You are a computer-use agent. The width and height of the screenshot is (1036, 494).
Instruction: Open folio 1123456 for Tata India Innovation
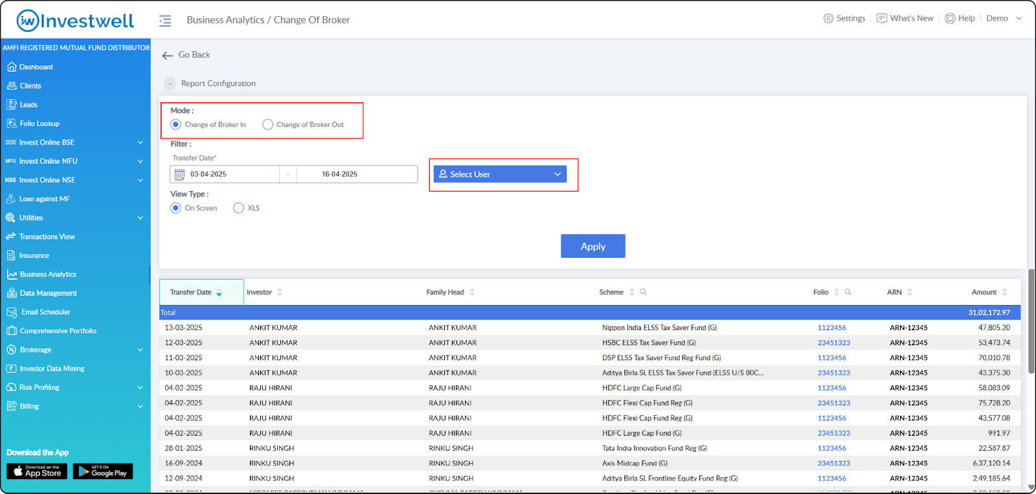tap(832, 448)
